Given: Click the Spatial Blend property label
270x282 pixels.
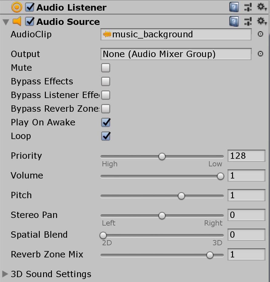Looking at the screenshot, I should [39, 235].
